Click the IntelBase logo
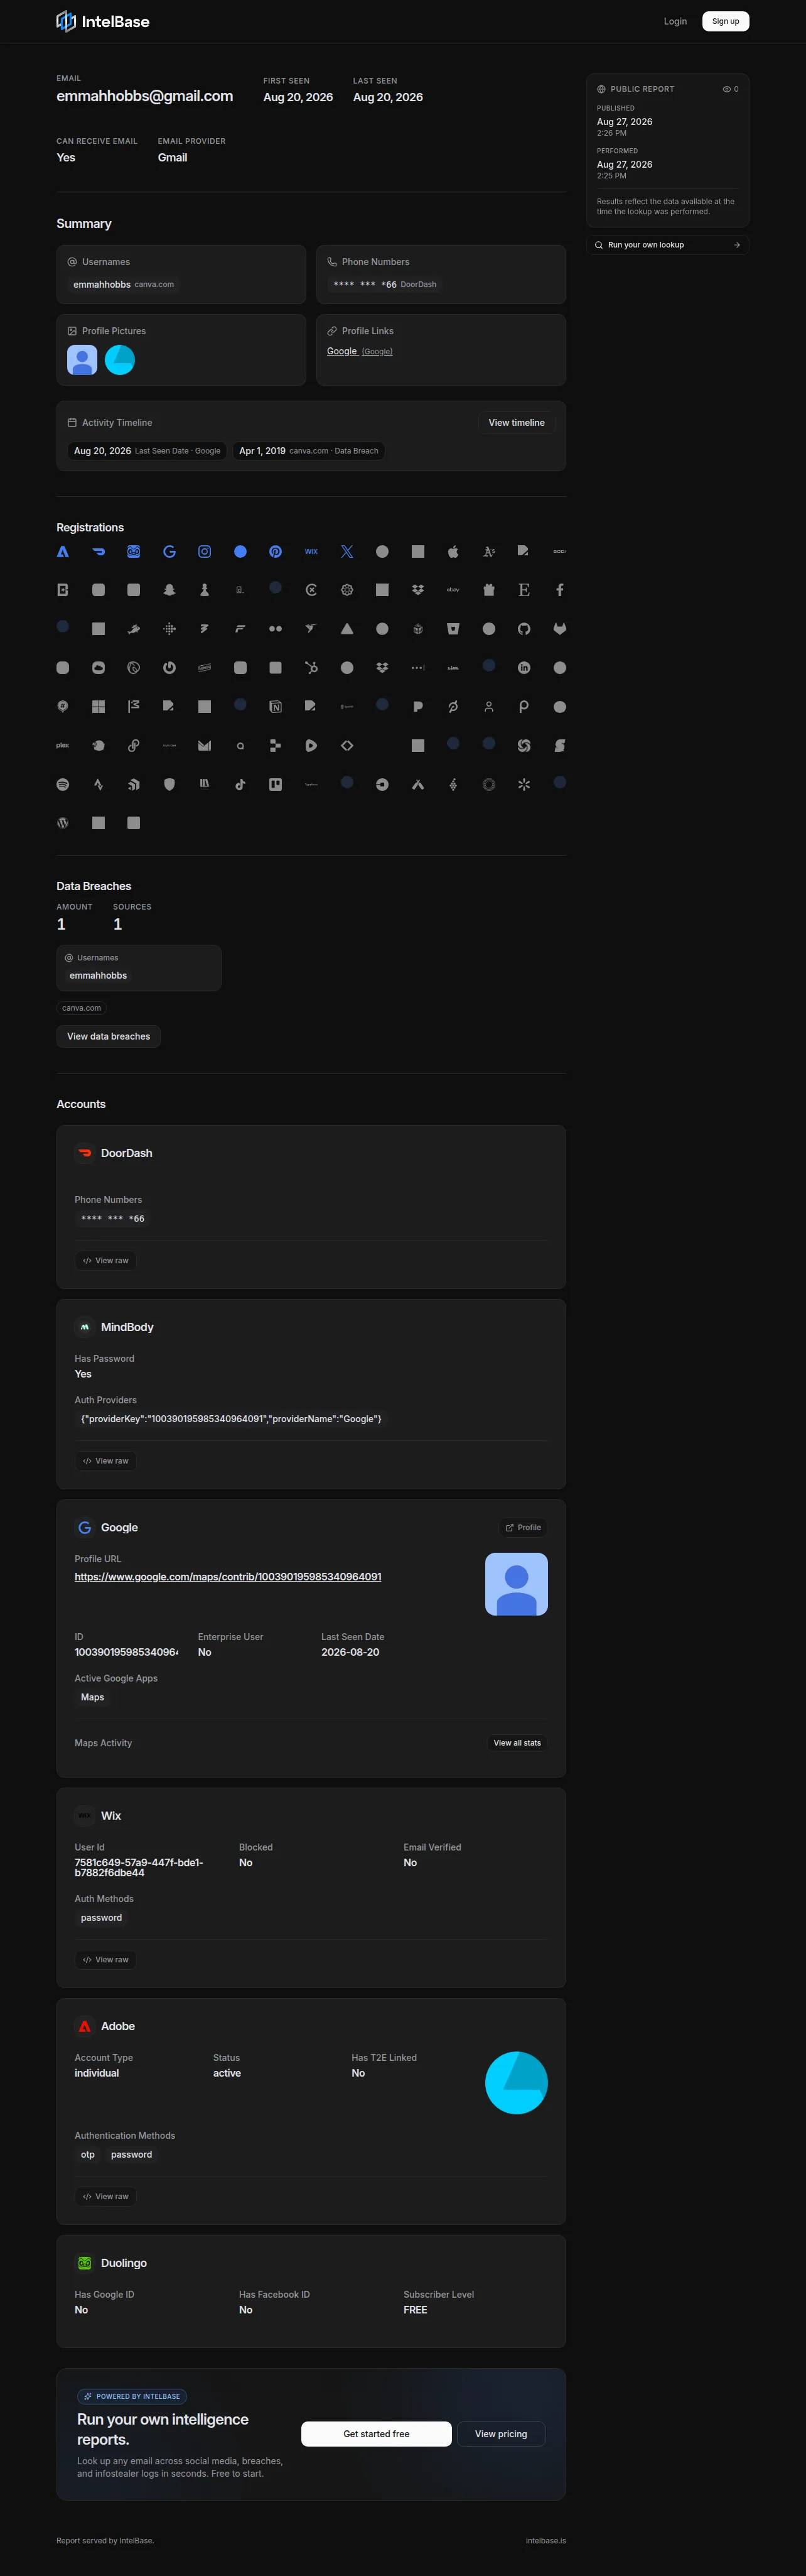The height and width of the screenshot is (2576, 806). (x=103, y=21)
